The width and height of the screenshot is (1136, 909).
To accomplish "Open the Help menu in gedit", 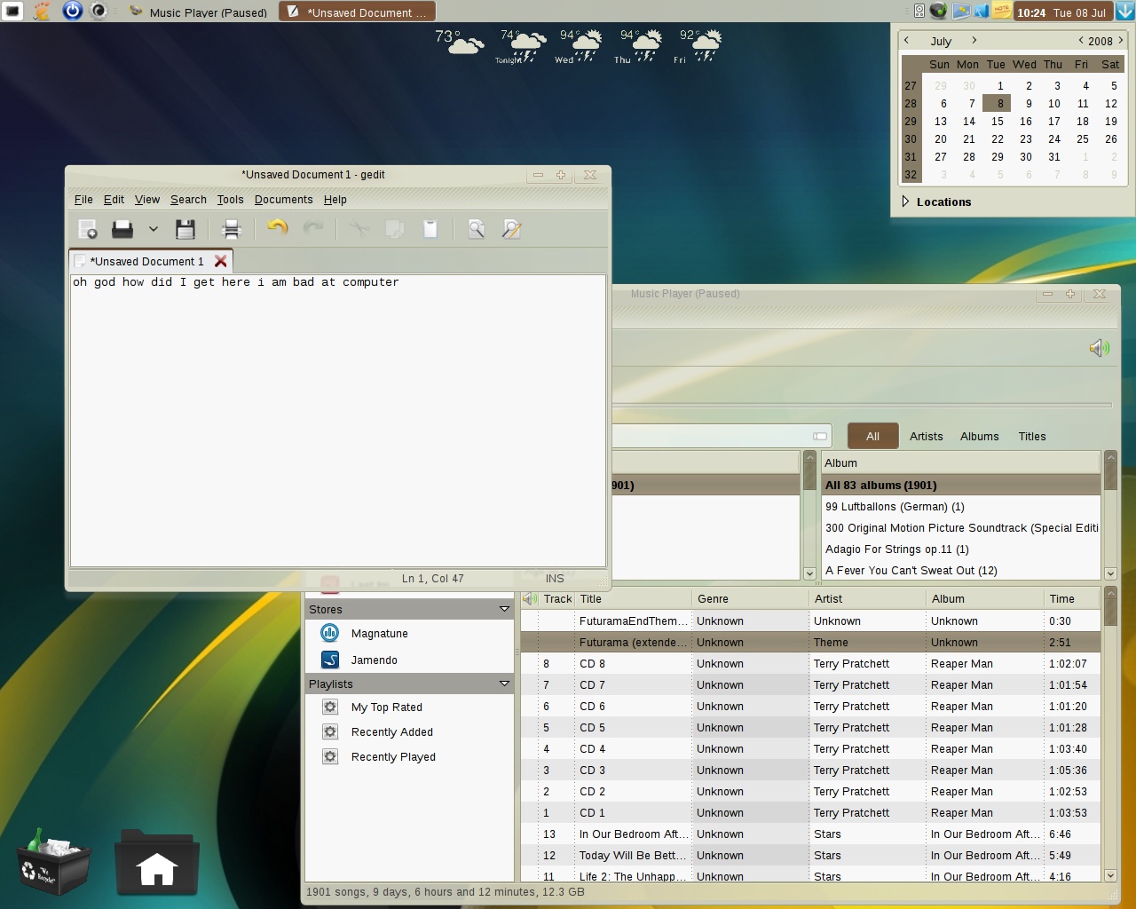I will pos(335,200).
